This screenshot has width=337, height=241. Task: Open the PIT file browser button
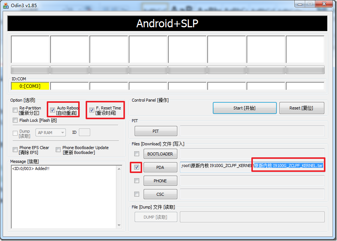pos(156,131)
